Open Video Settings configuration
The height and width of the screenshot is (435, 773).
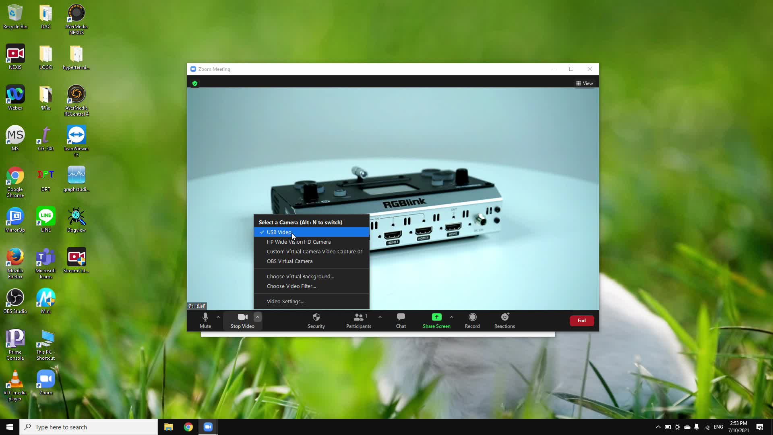tap(287, 301)
